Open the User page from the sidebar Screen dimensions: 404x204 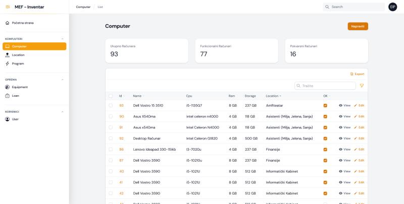[x=34, y=119]
